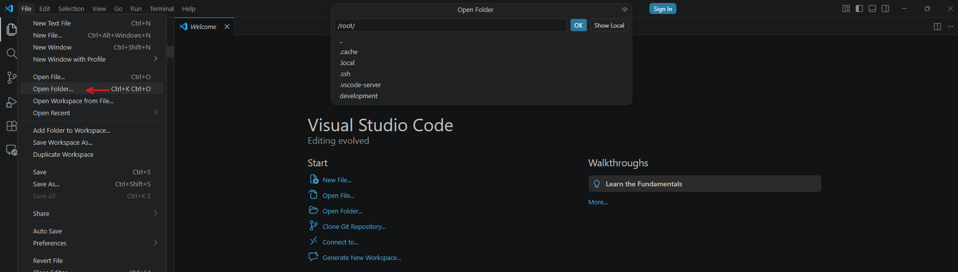Select the parent directory '..' entry
Screen dimensions: 958x272
[482, 41]
